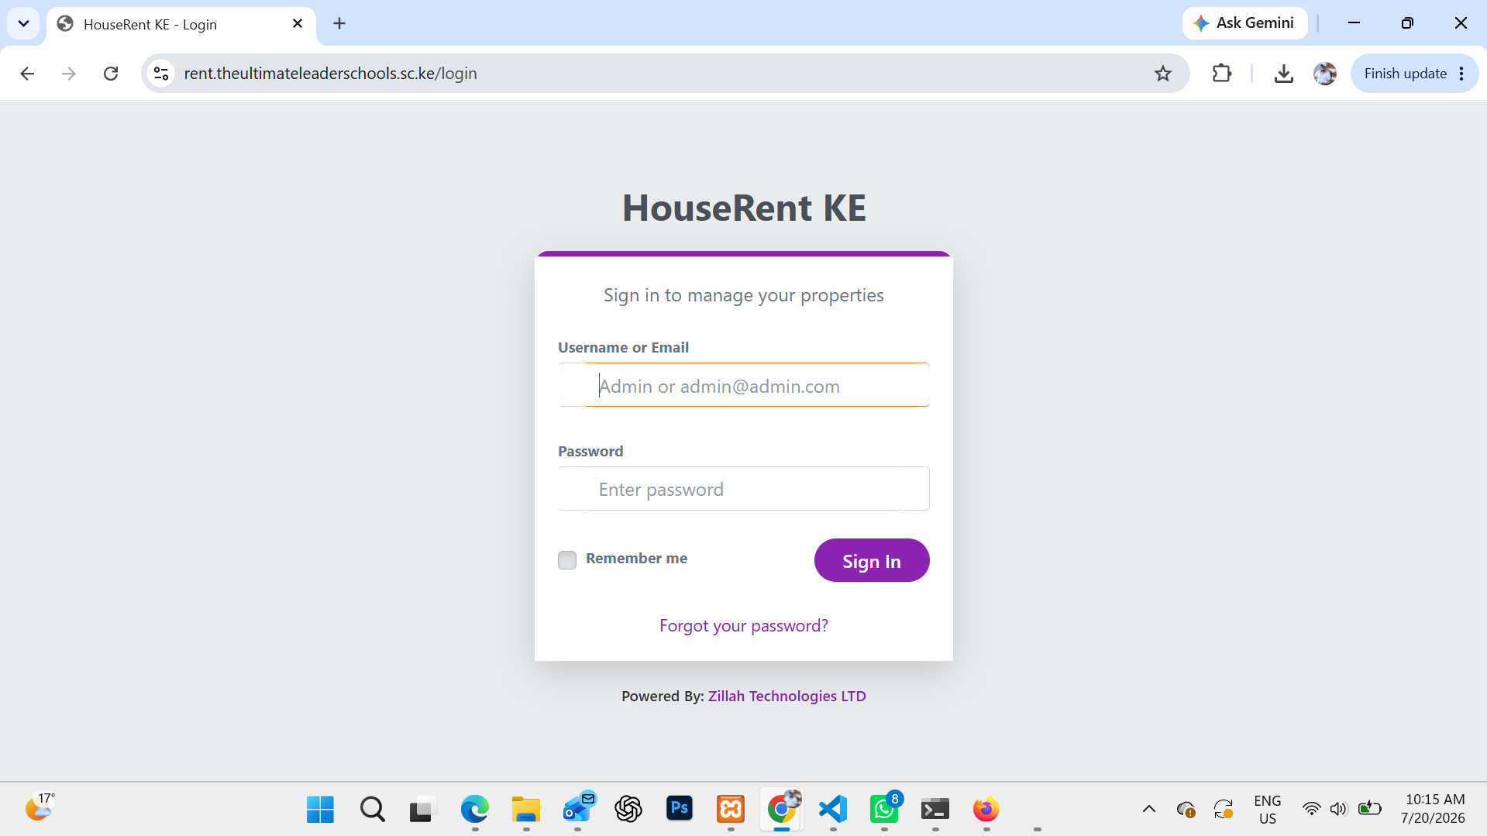
Task: Open the Windows Start menu
Action: tap(320, 810)
